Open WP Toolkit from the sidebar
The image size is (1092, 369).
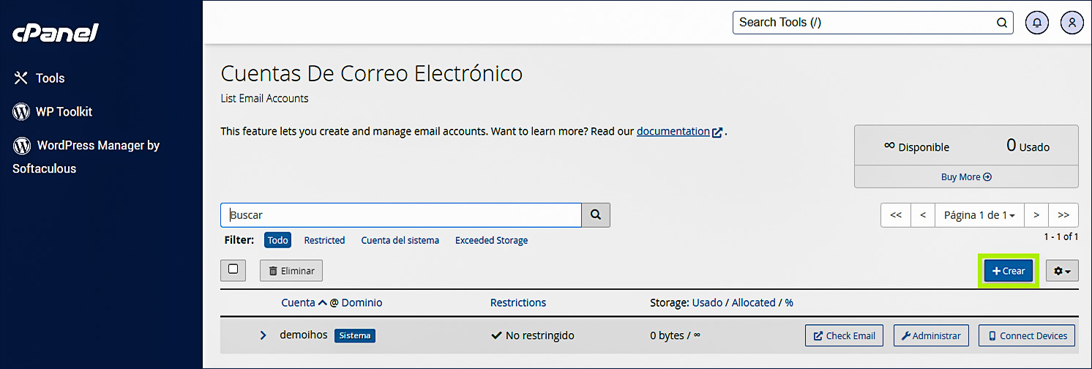pyautogui.click(x=64, y=112)
